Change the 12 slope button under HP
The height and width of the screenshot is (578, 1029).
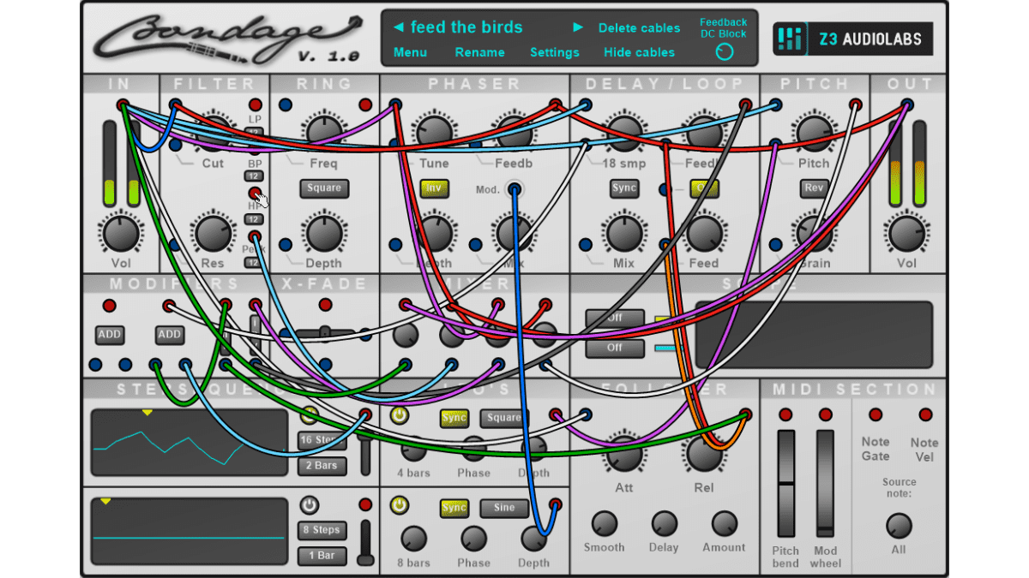(255, 220)
